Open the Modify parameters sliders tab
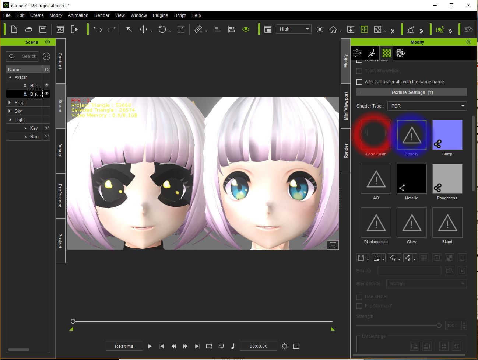Viewport: 478px width, 360px height. pyautogui.click(x=358, y=53)
